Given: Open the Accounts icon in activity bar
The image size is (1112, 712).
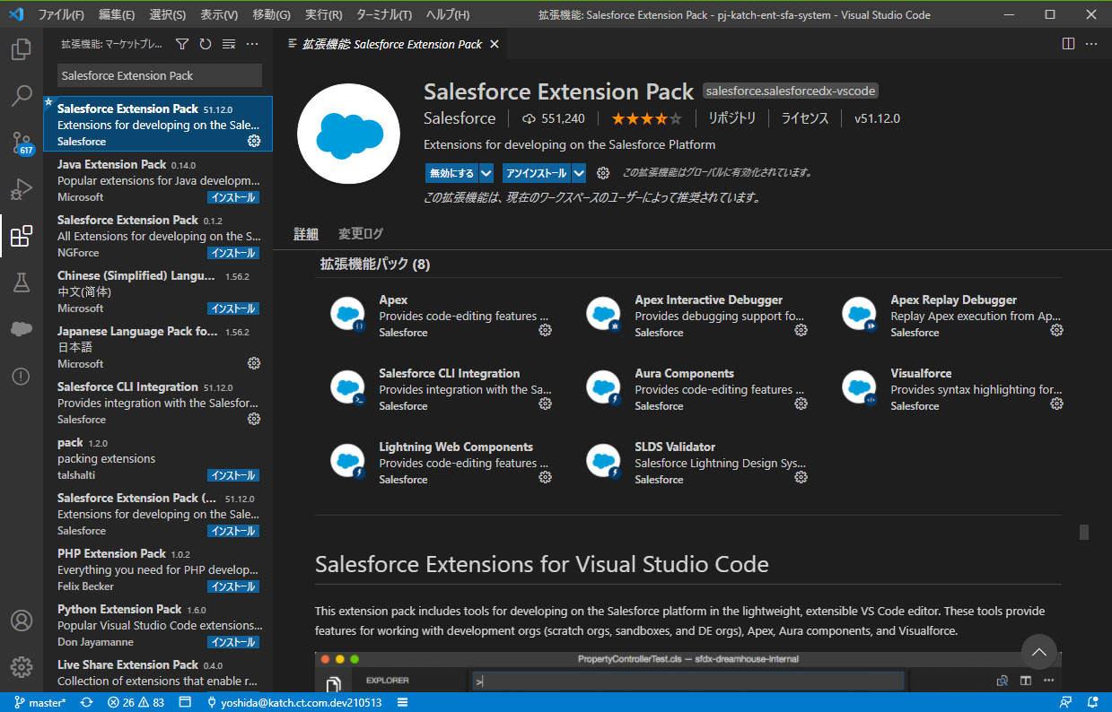Looking at the screenshot, I should tap(22, 621).
